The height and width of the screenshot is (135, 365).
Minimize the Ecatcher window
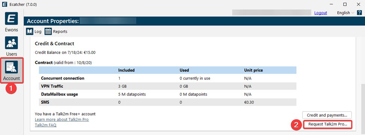(331, 4)
